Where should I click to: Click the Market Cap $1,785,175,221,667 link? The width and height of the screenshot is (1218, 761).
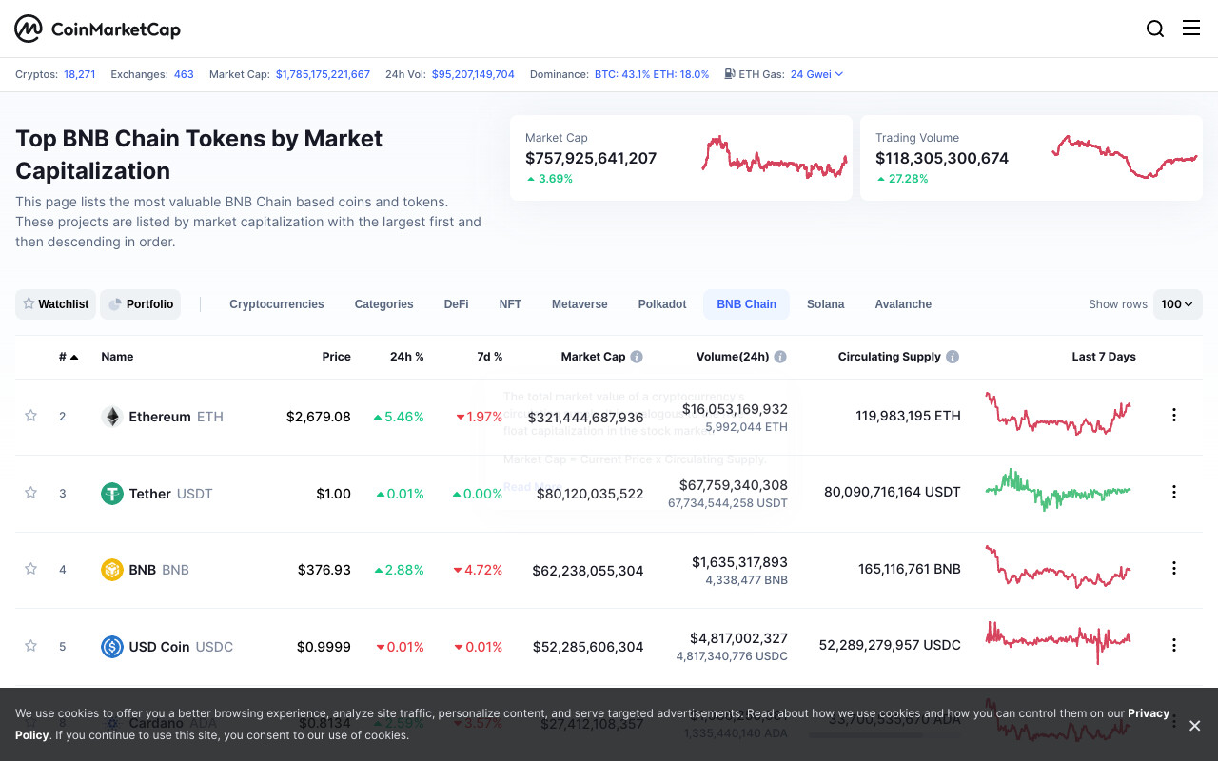[x=323, y=74]
